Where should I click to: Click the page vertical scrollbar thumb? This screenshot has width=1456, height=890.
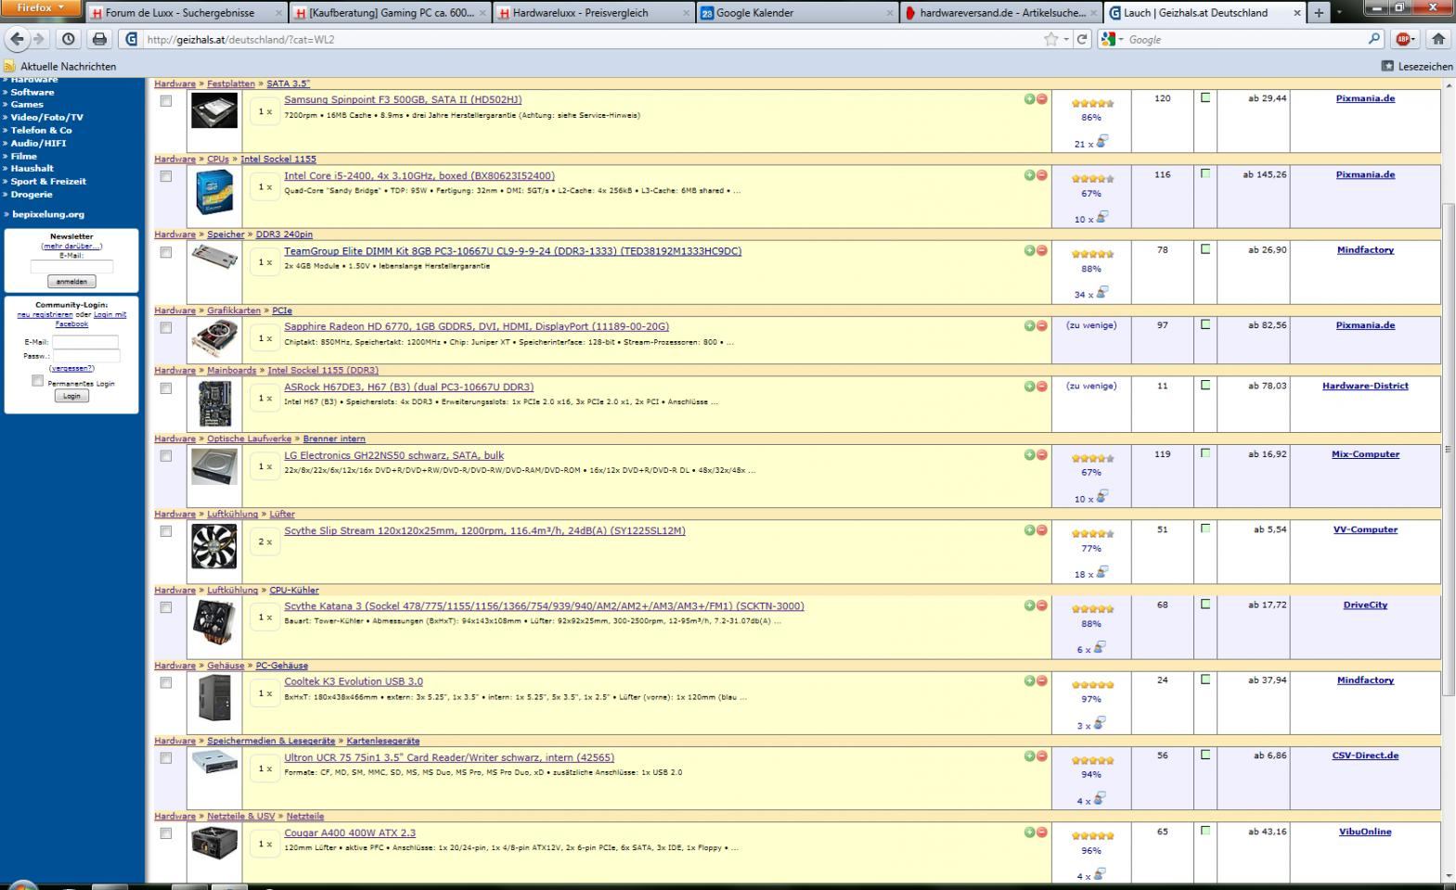(x=1449, y=449)
